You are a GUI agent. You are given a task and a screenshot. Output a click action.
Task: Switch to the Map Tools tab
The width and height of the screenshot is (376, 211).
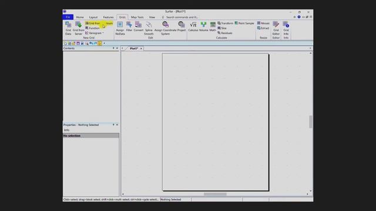tap(137, 17)
